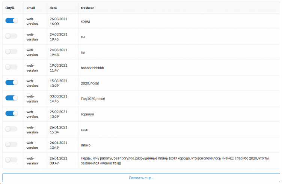This screenshot has width=282, height=184.
Task: Select the 'date' column header
Action: click(x=53, y=7)
